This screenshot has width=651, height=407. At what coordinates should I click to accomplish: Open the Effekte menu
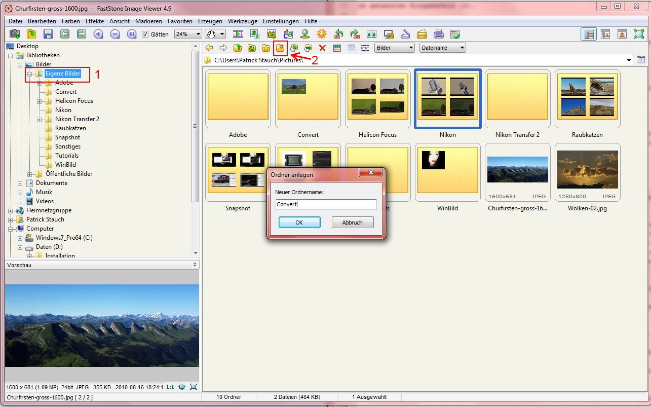95,21
